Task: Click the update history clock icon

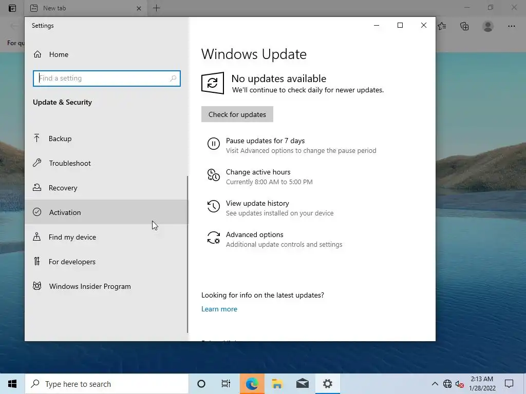Action: [213, 206]
